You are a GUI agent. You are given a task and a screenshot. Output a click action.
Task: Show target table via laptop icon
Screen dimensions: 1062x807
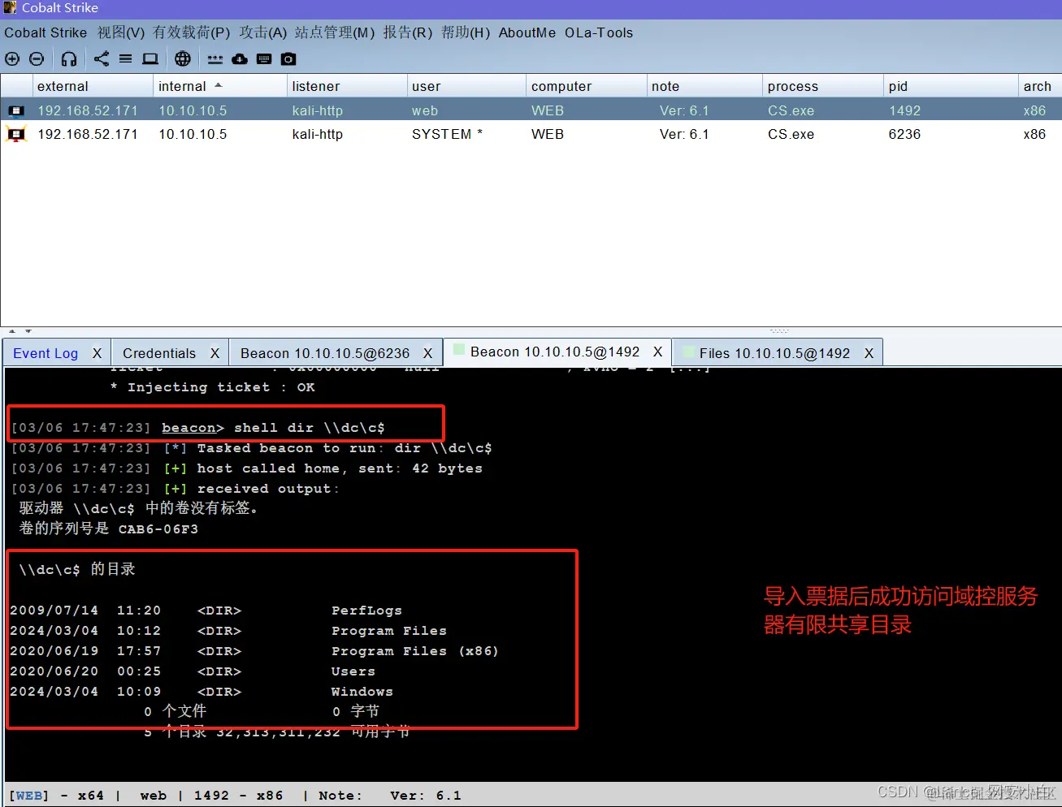tap(150, 58)
